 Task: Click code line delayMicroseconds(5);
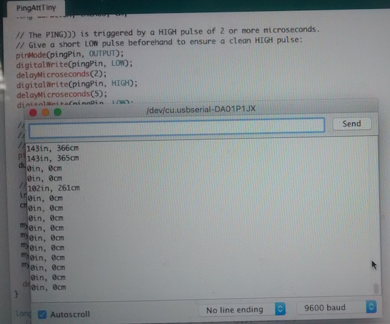[62, 95]
